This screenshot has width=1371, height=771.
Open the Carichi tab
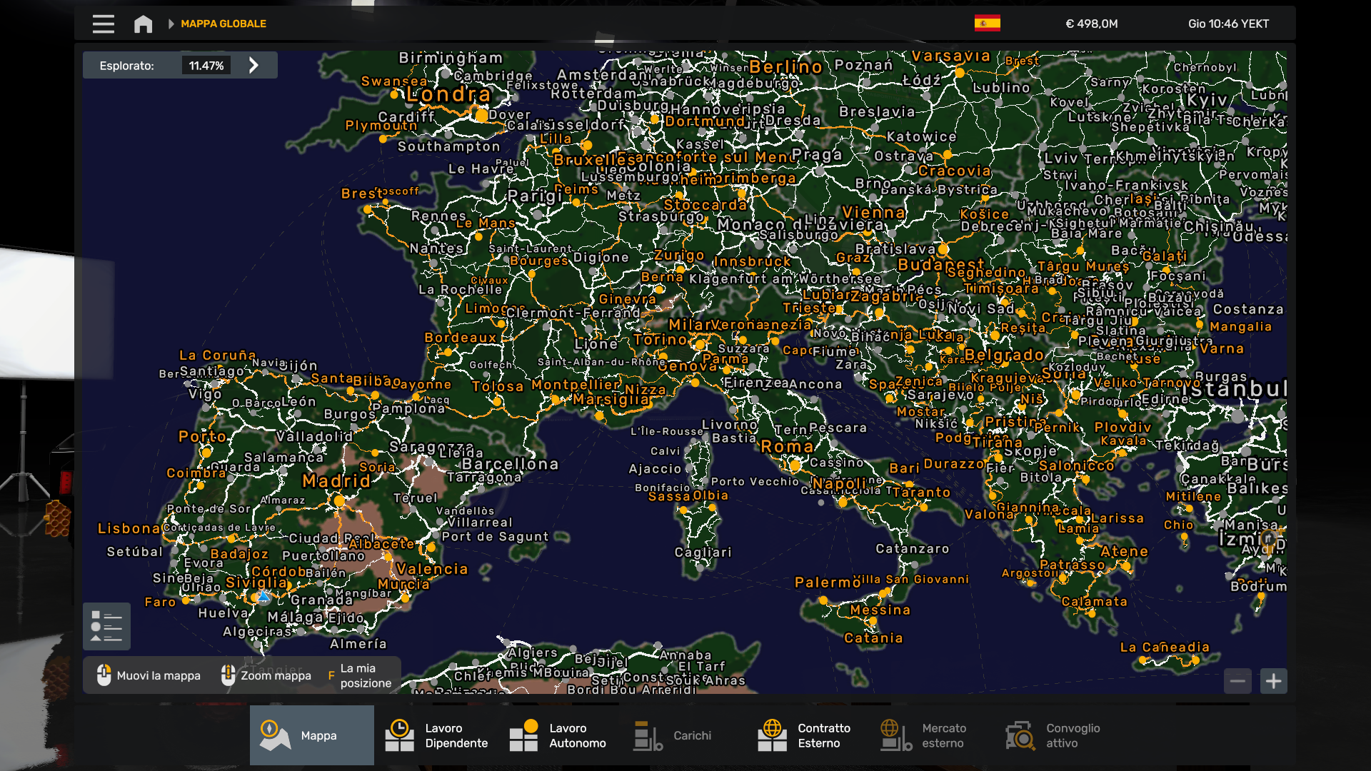[685, 735]
